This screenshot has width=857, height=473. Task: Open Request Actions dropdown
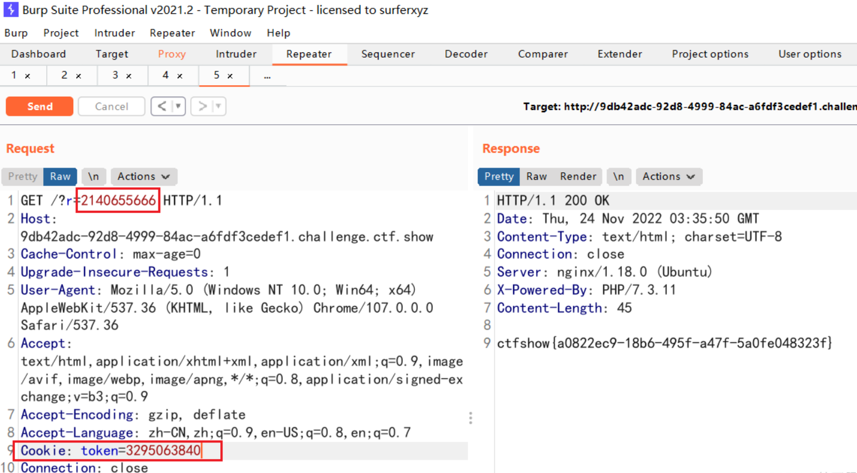pos(144,176)
